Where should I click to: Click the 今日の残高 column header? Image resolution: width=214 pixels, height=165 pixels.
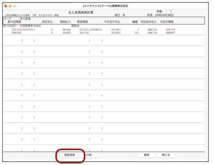click(167, 22)
